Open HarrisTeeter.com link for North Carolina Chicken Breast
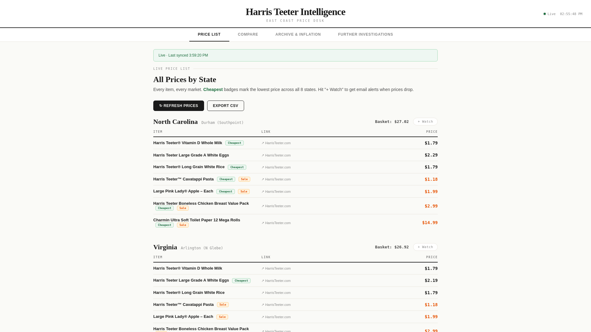Image resolution: width=591 pixels, height=332 pixels. 276,206
